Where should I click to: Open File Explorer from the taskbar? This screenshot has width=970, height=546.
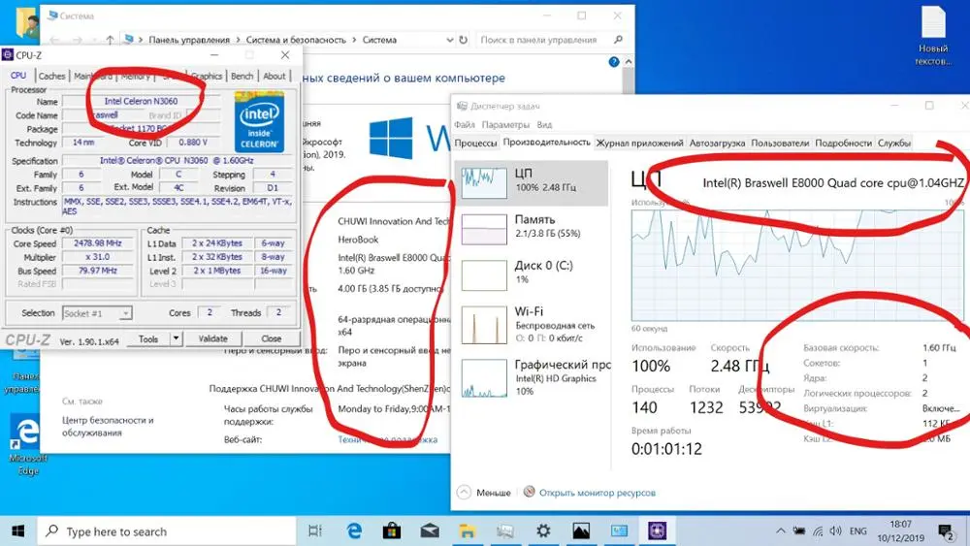click(x=468, y=530)
